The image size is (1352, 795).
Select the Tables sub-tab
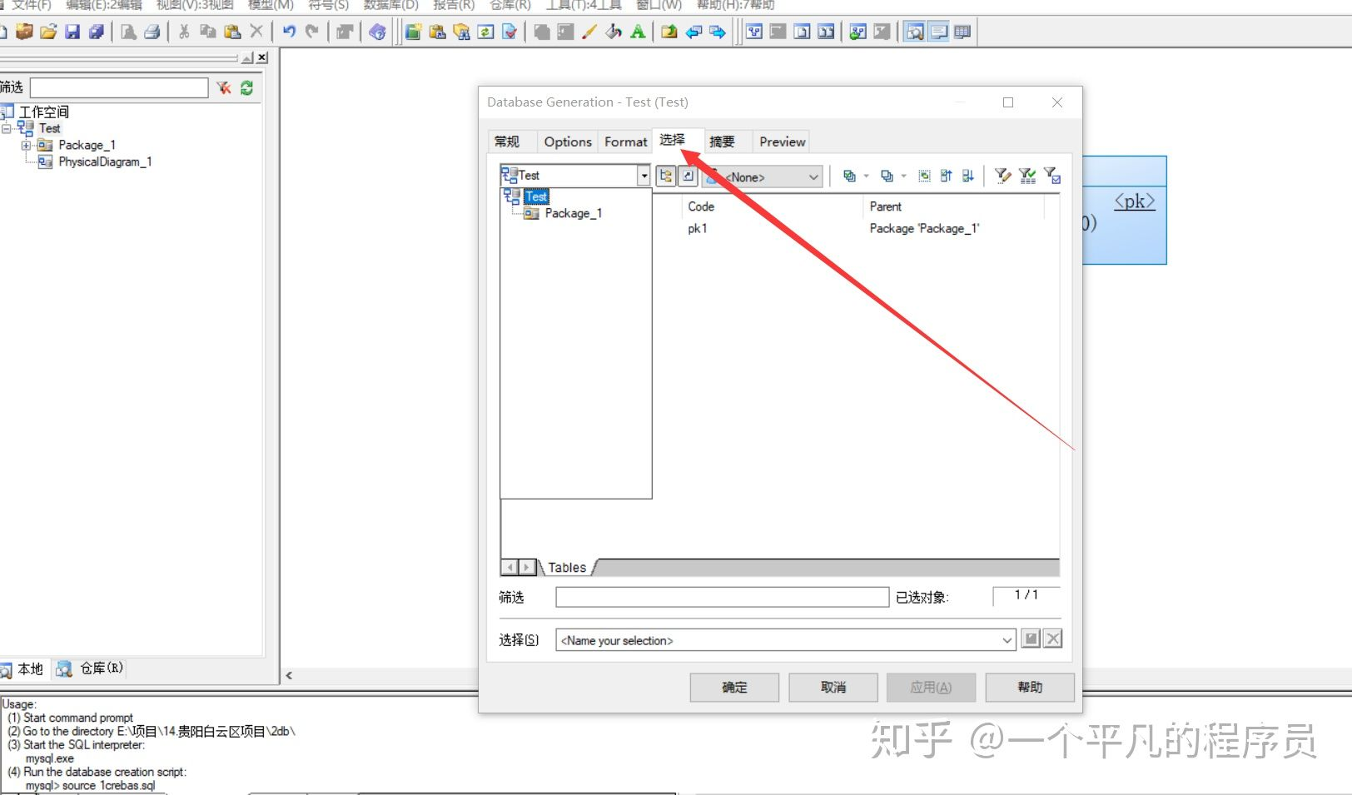tap(567, 568)
